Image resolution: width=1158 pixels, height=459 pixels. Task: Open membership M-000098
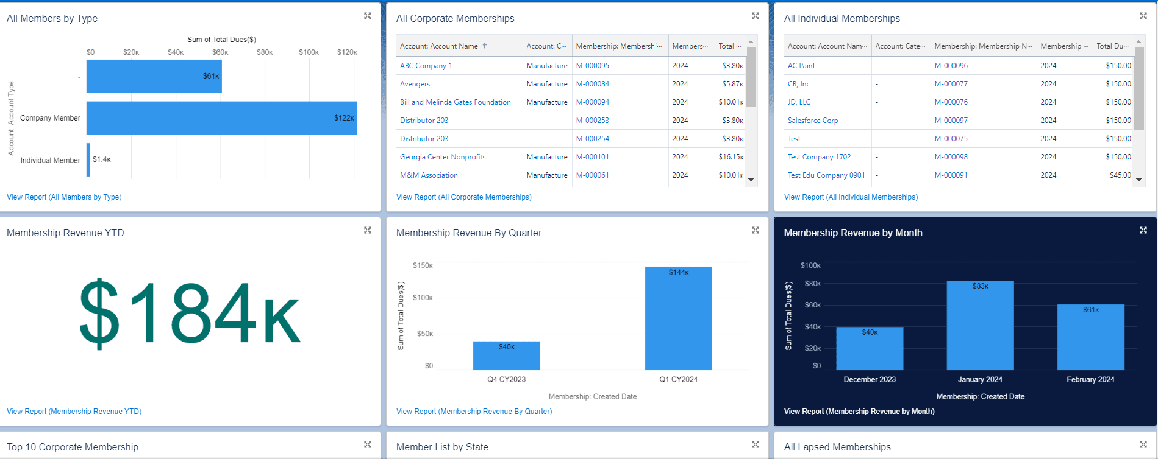click(x=951, y=157)
